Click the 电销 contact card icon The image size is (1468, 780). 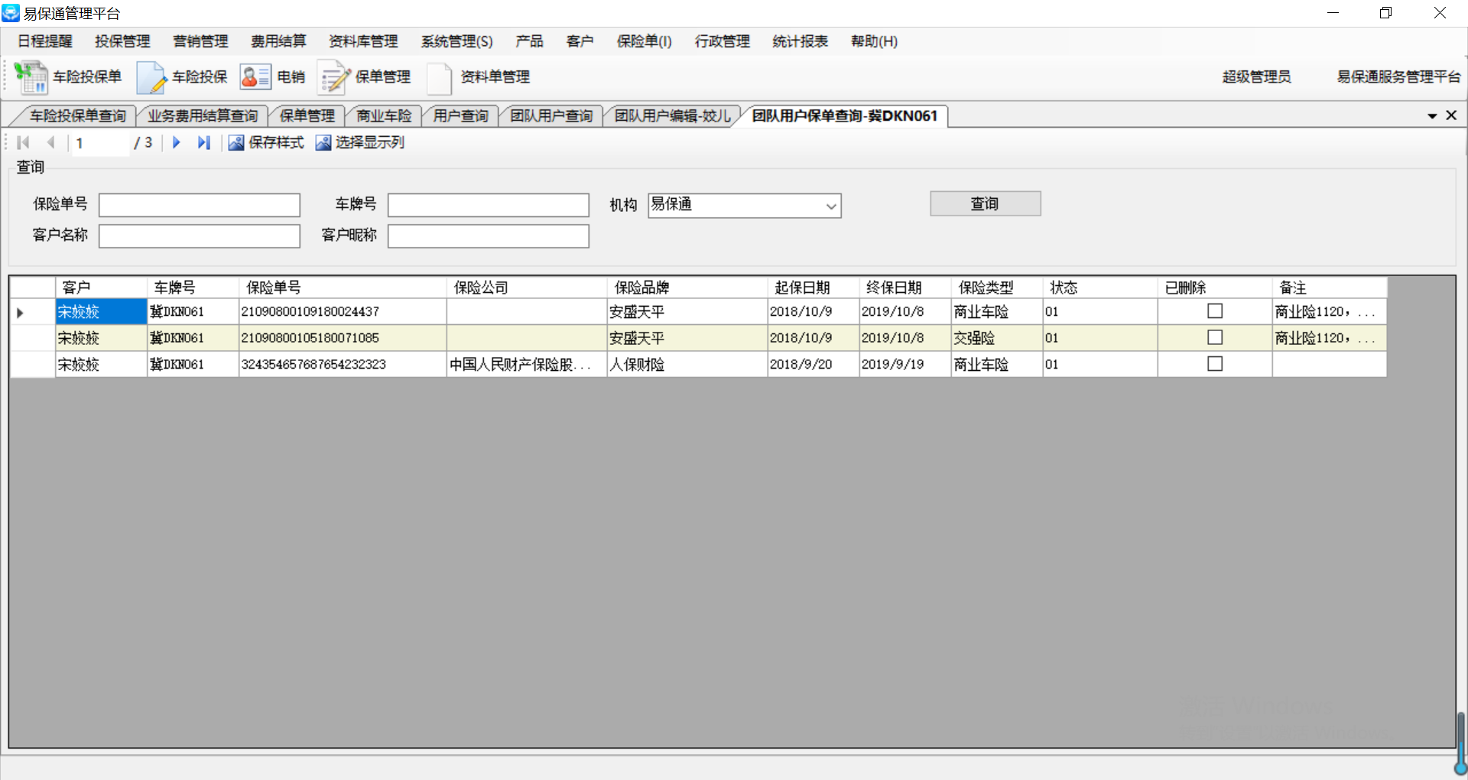point(255,77)
